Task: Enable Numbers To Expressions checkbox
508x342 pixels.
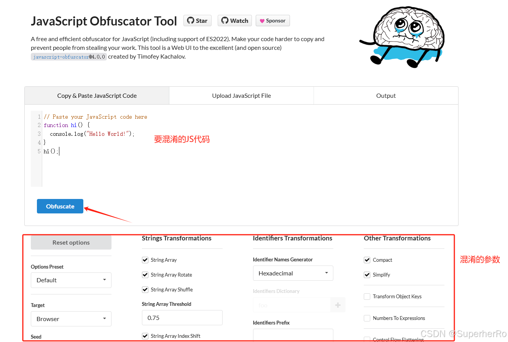Action: click(x=367, y=318)
